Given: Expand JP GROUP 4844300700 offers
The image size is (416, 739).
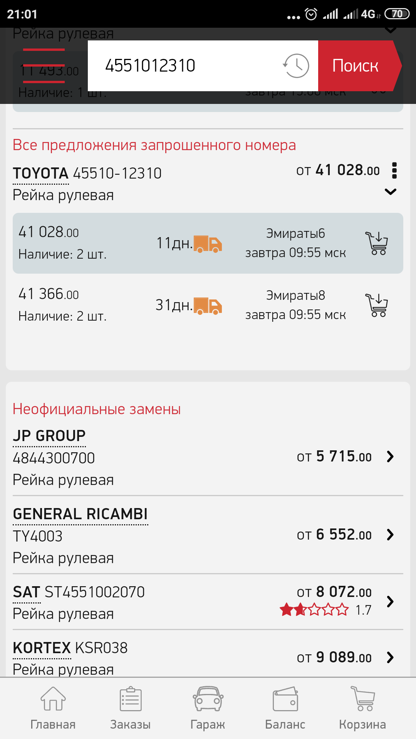Looking at the screenshot, I should coord(390,456).
